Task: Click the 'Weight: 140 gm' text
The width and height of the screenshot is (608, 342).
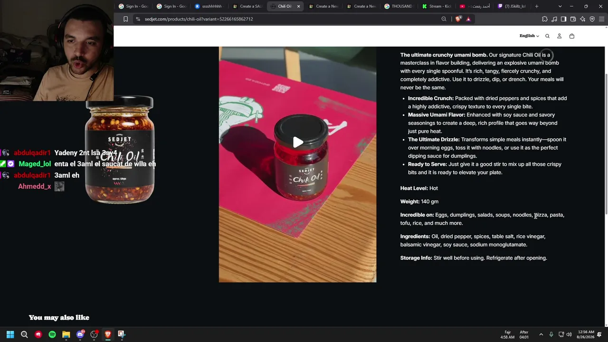Action: [419, 201]
